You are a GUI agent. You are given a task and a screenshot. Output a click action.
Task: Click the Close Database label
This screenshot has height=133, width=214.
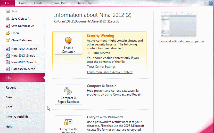(x=22, y=40)
